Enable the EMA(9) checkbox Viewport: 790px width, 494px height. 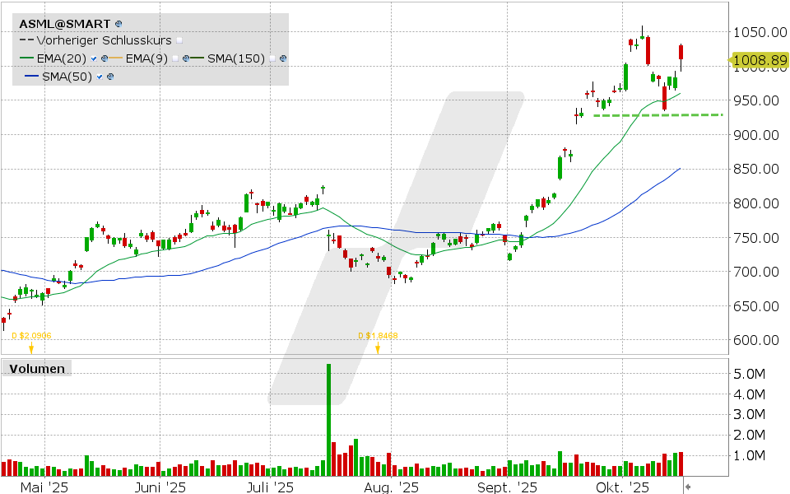click(175, 58)
